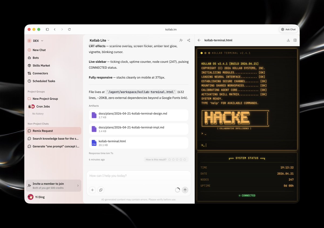
Task: Click Invite a member to join
Action: coord(54,186)
